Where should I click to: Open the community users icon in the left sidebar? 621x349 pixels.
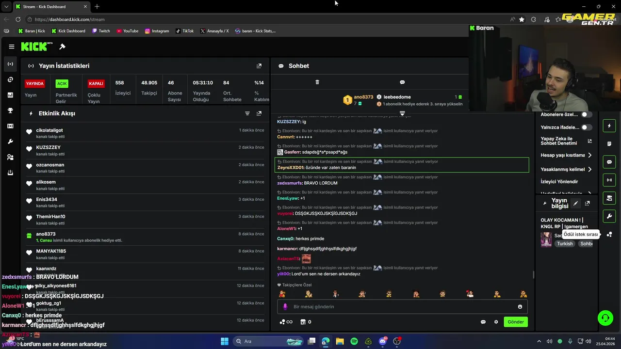[10, 157]
